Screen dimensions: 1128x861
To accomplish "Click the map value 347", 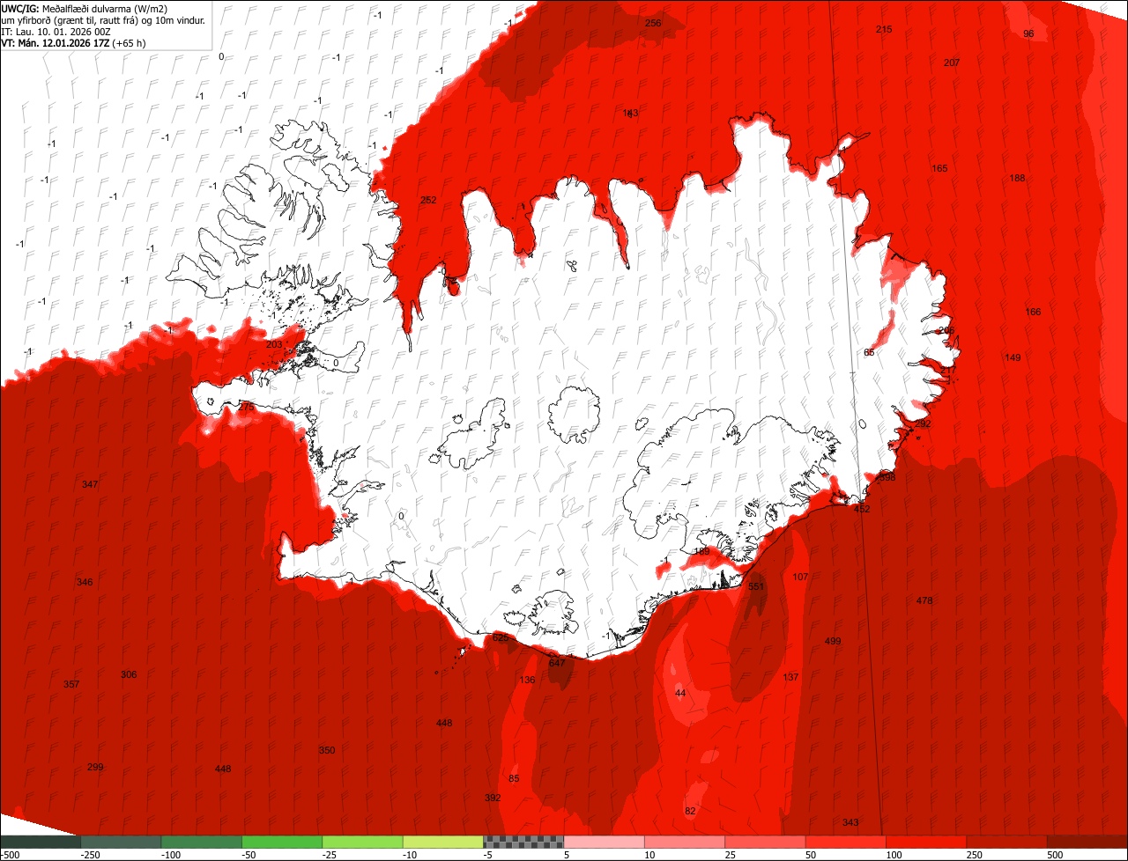I will click(90, 484).
